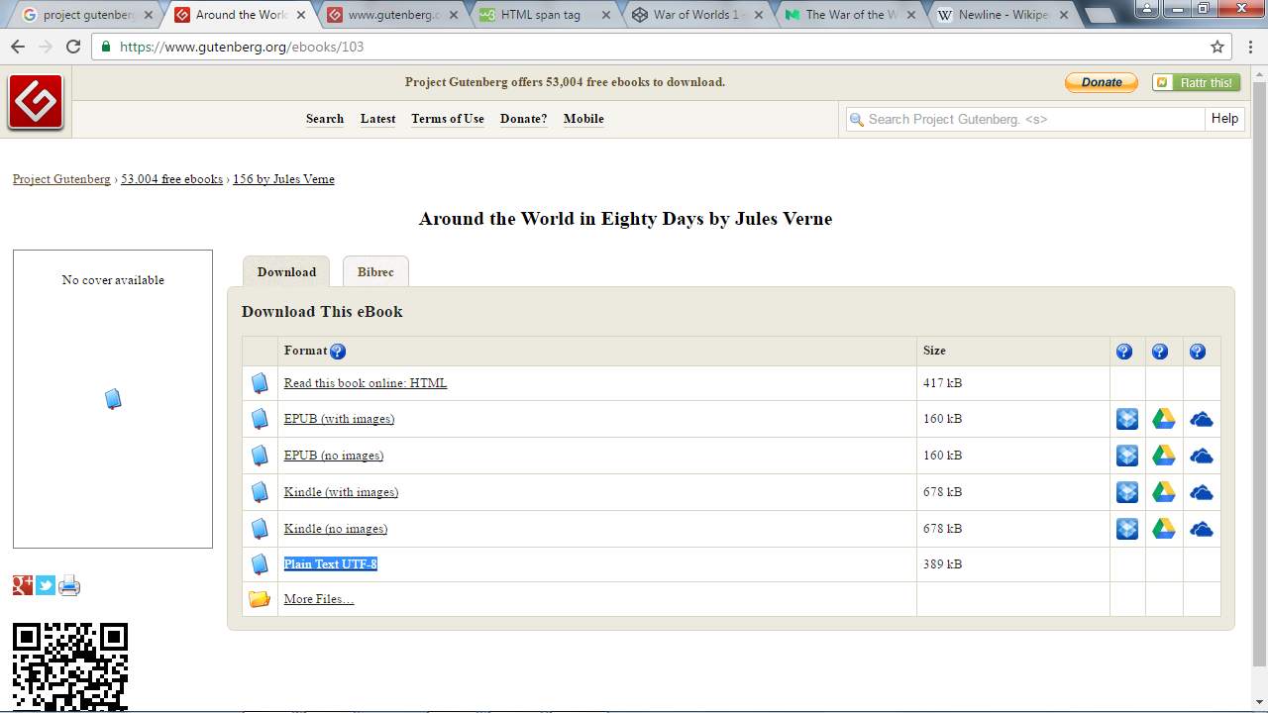1268x713 pixels.
Task: Click book icon beside Plain Text UTF-8
Action: pyautogui.click(x=260, y=564)
